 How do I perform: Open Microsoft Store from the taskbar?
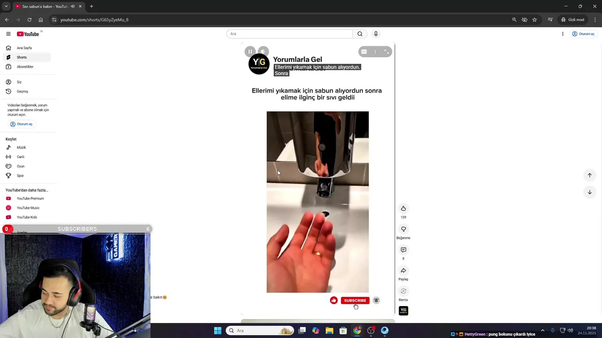coord(343,330)
